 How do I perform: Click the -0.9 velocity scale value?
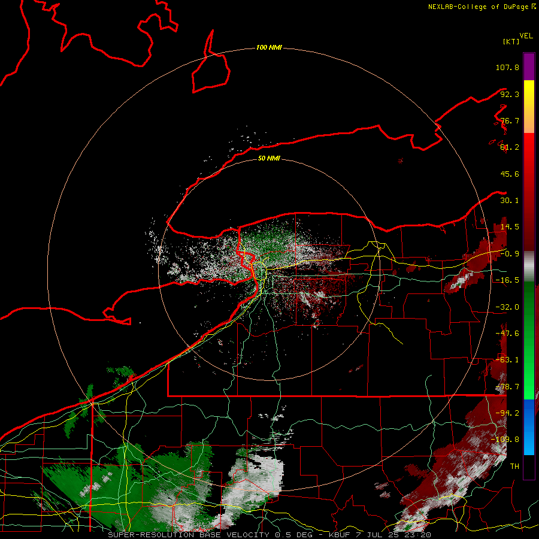(x=510, y=254)
